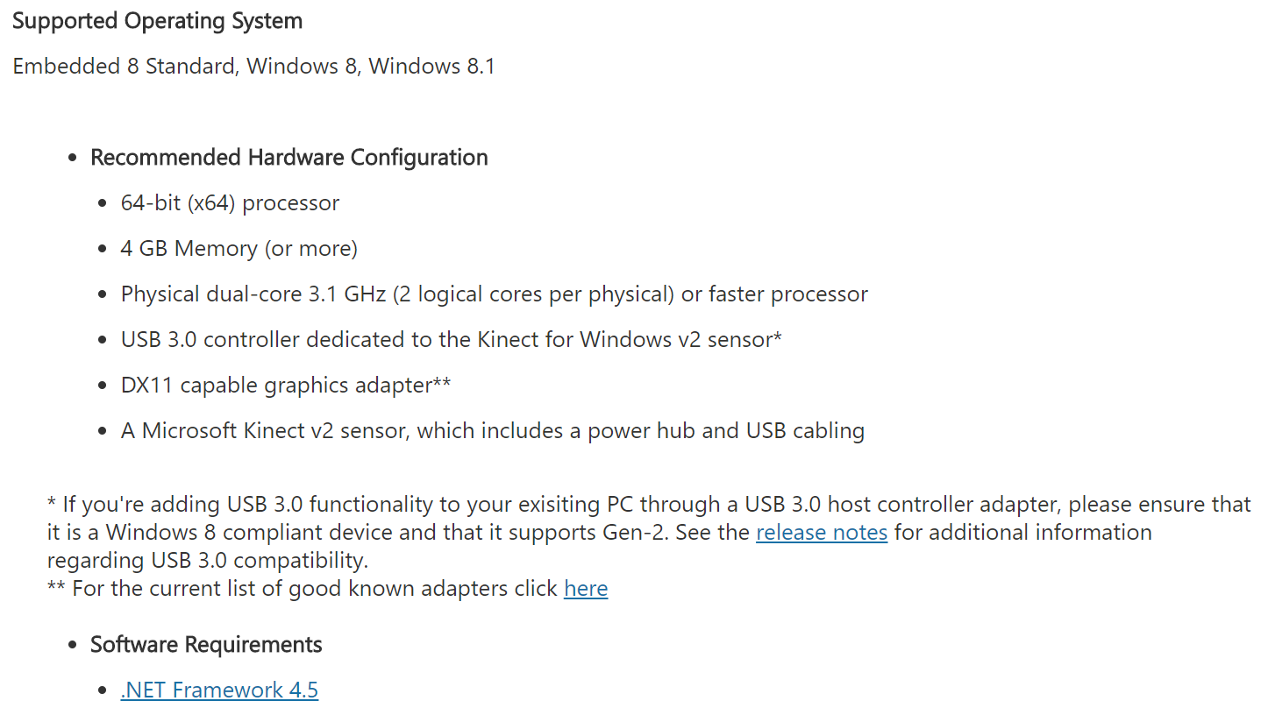The width and height of the screenshot is (1268, 715).
Task: Open the .NET Framework 4.5 link
Action: (219, 690)
